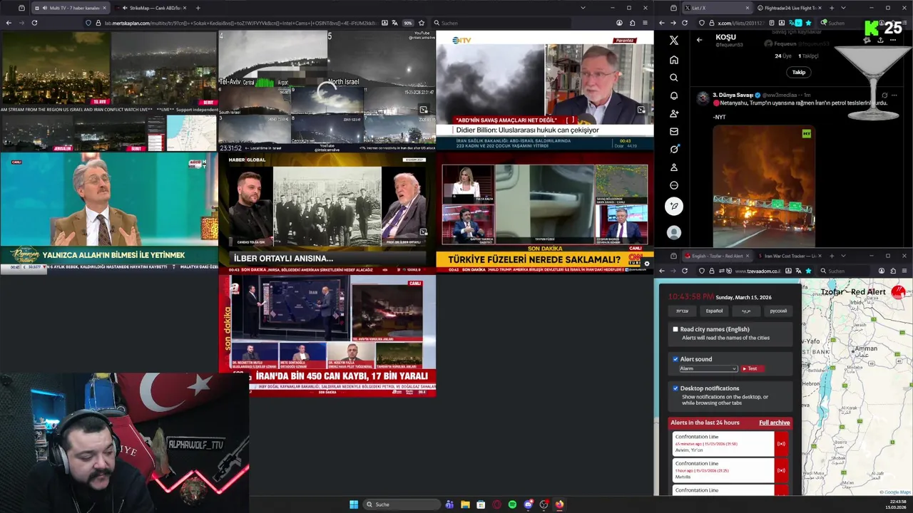Click Haber Global İlber Ortaylı stream
Screen dimensions: 913x513
coord(327,213)
